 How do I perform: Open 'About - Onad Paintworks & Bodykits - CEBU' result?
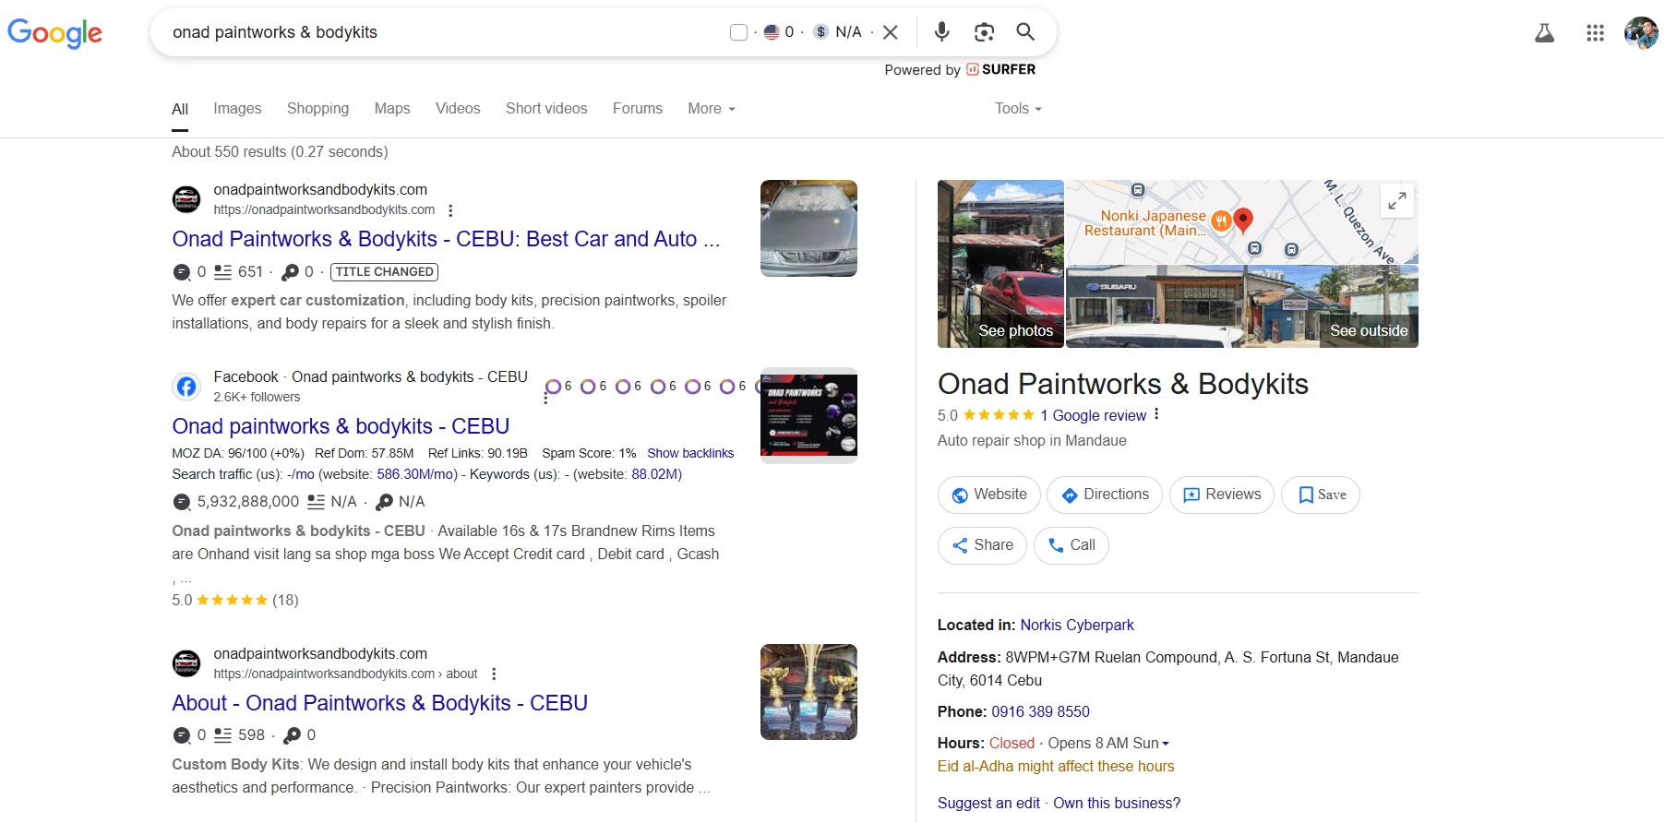[379, 703]
